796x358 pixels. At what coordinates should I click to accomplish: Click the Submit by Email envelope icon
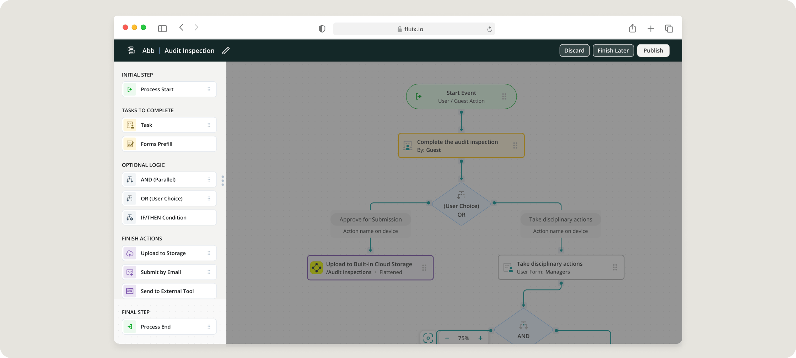[130, 272]
